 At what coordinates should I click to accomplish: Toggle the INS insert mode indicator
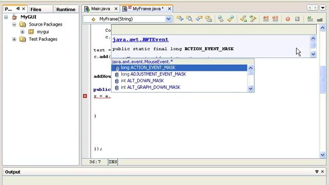point(113,162)
